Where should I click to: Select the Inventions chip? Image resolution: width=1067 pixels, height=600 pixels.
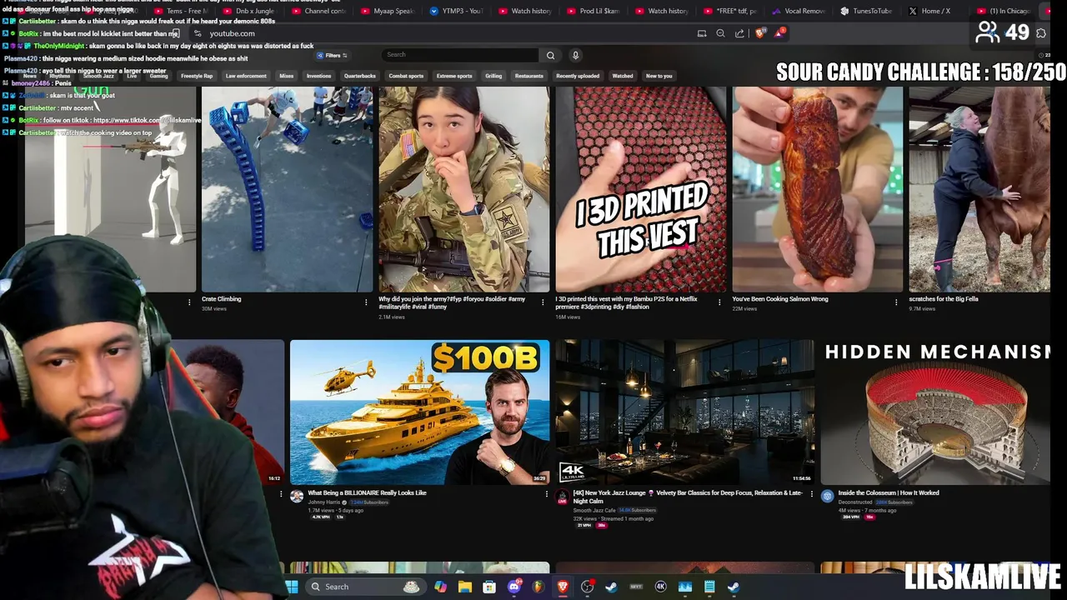click(318, 76)
